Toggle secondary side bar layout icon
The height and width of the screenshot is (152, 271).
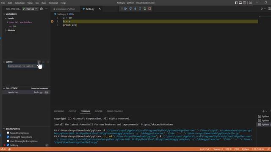(x=245, y=3)
